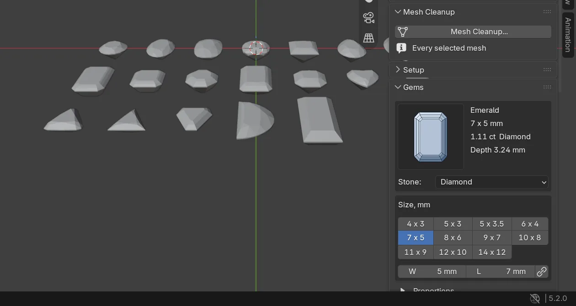The image size is (576, 306).
Task: Select the 11 x 9 size
Action: [x=416, y=252]
